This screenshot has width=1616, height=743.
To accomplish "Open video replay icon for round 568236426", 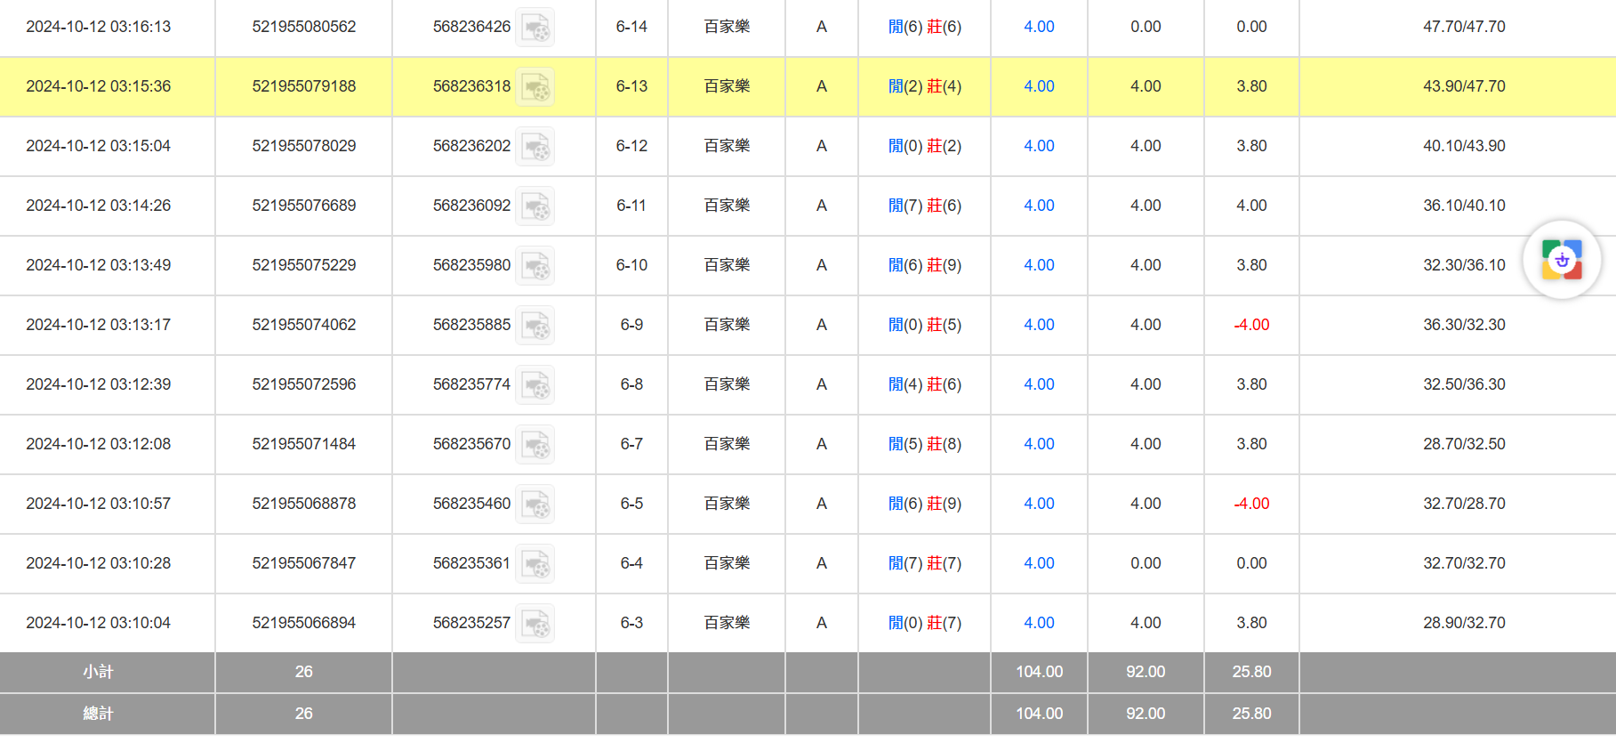I will tap(535, 28).
